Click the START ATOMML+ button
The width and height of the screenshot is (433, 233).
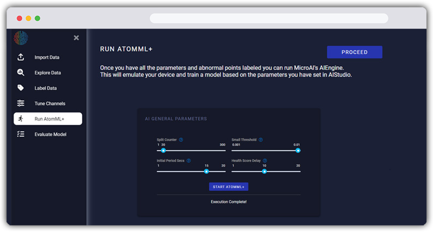pyautogui.click(x=228, y=187)
